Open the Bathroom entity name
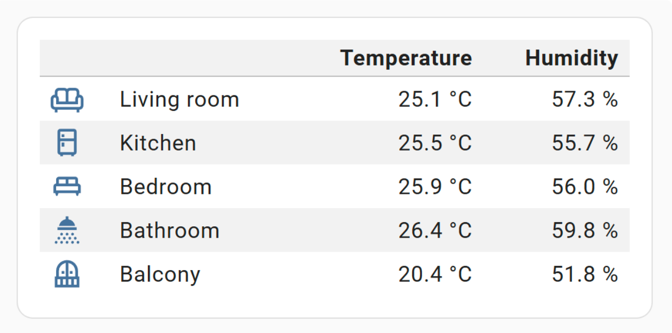Viewport: 672px width, 333px height. pos(170,230)
